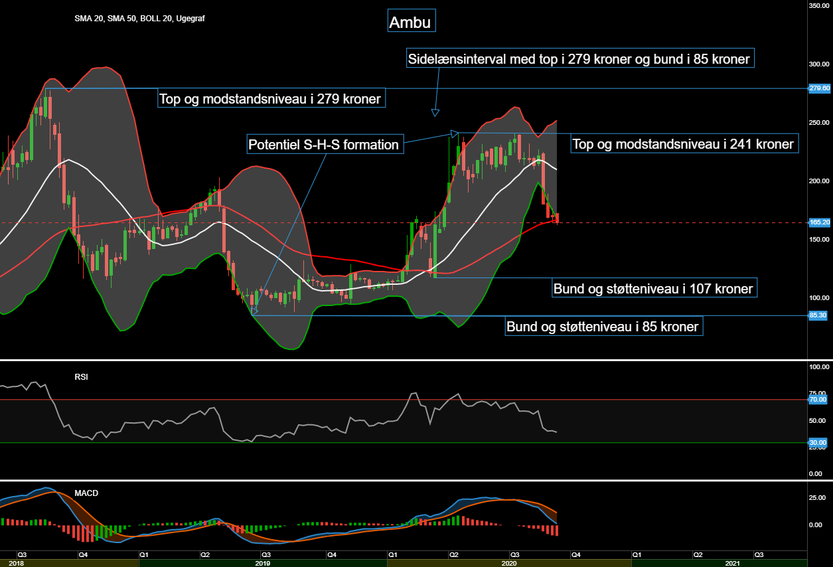Click the 85.30 price tag on axis
The image size is (833, 567).
818,316
